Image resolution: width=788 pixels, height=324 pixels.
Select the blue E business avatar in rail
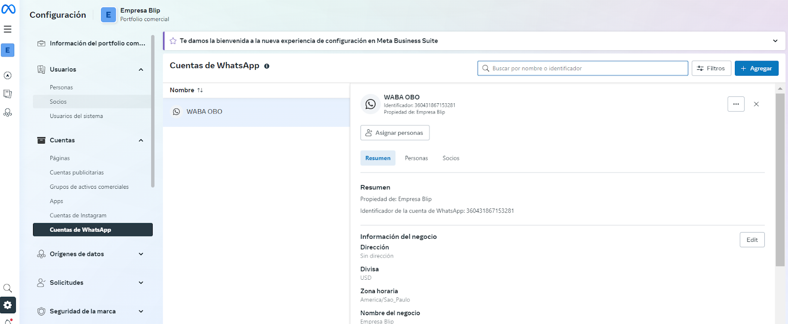pos(7,50)
